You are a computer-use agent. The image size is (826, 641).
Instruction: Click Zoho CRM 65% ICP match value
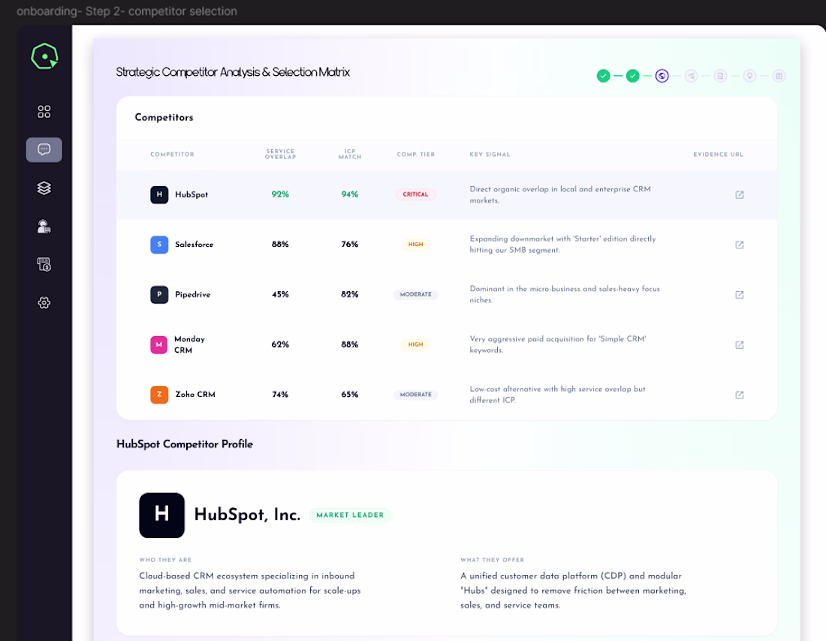[350, 395]
